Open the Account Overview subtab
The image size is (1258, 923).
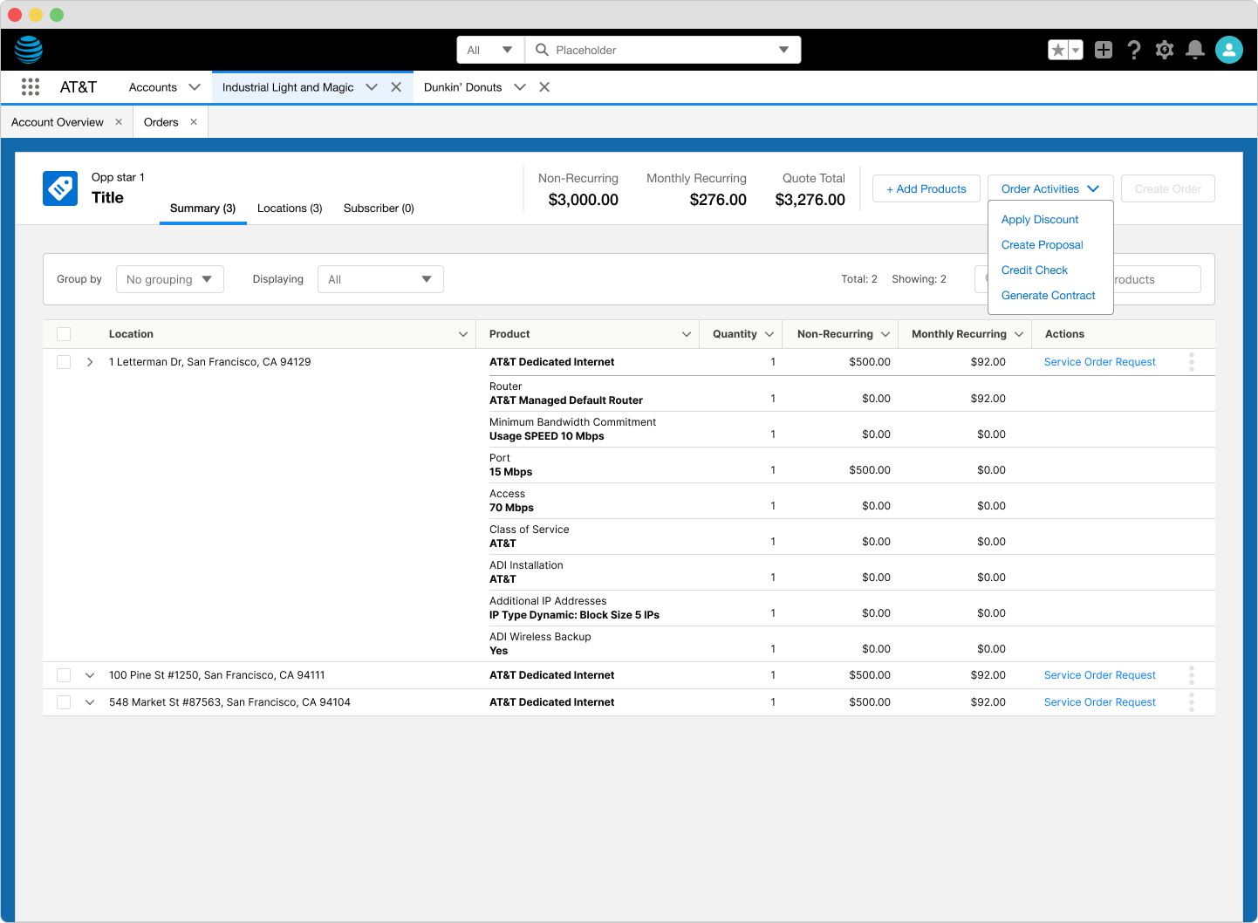click(x=58, y=122)
